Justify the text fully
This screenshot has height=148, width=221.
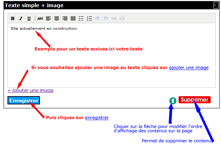coord(73,18)
